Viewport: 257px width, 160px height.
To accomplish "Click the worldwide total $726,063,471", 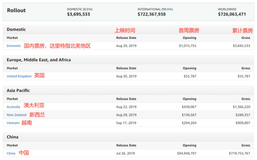I will 232,14.
